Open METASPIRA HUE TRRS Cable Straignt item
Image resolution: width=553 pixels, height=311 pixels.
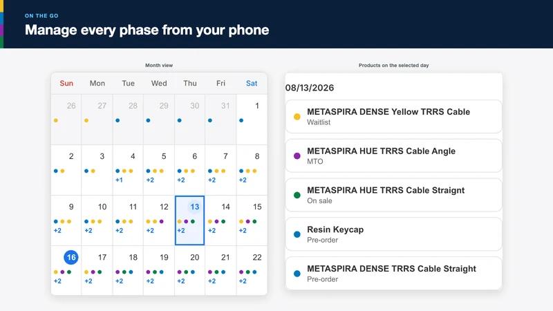point(393,195)
